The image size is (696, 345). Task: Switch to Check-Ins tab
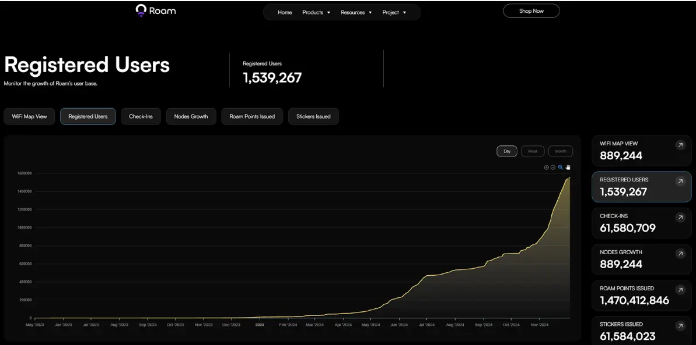click(141, 116)
